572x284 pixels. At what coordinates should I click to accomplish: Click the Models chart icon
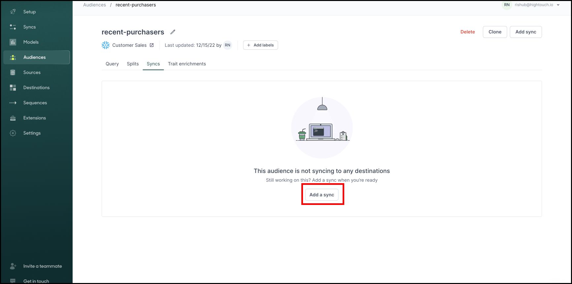pos(13,42)
